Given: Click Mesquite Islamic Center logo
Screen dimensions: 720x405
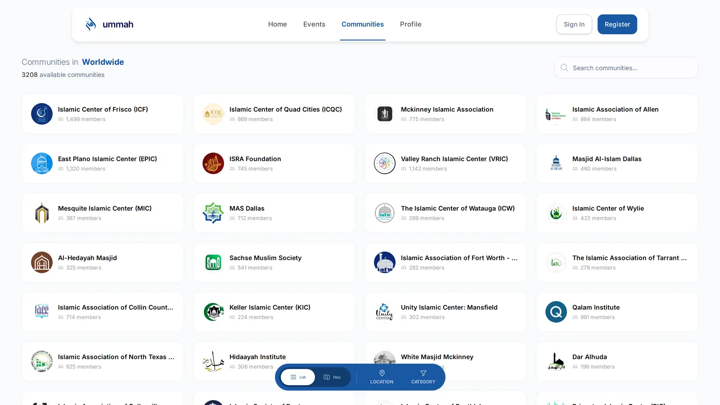Looking at the screenshot, I should (x=42, y=213).
